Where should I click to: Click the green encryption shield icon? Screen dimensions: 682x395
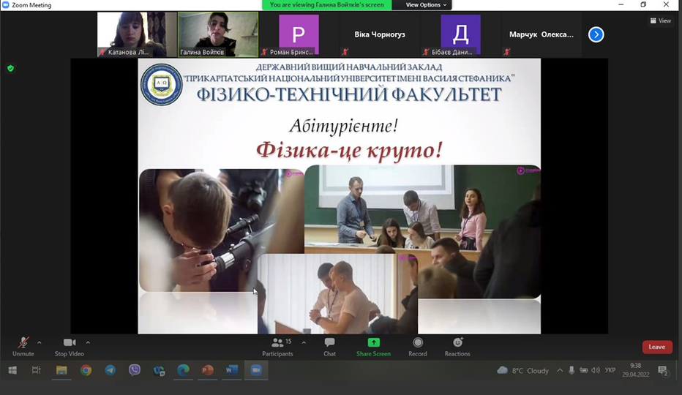pos(10,68)
